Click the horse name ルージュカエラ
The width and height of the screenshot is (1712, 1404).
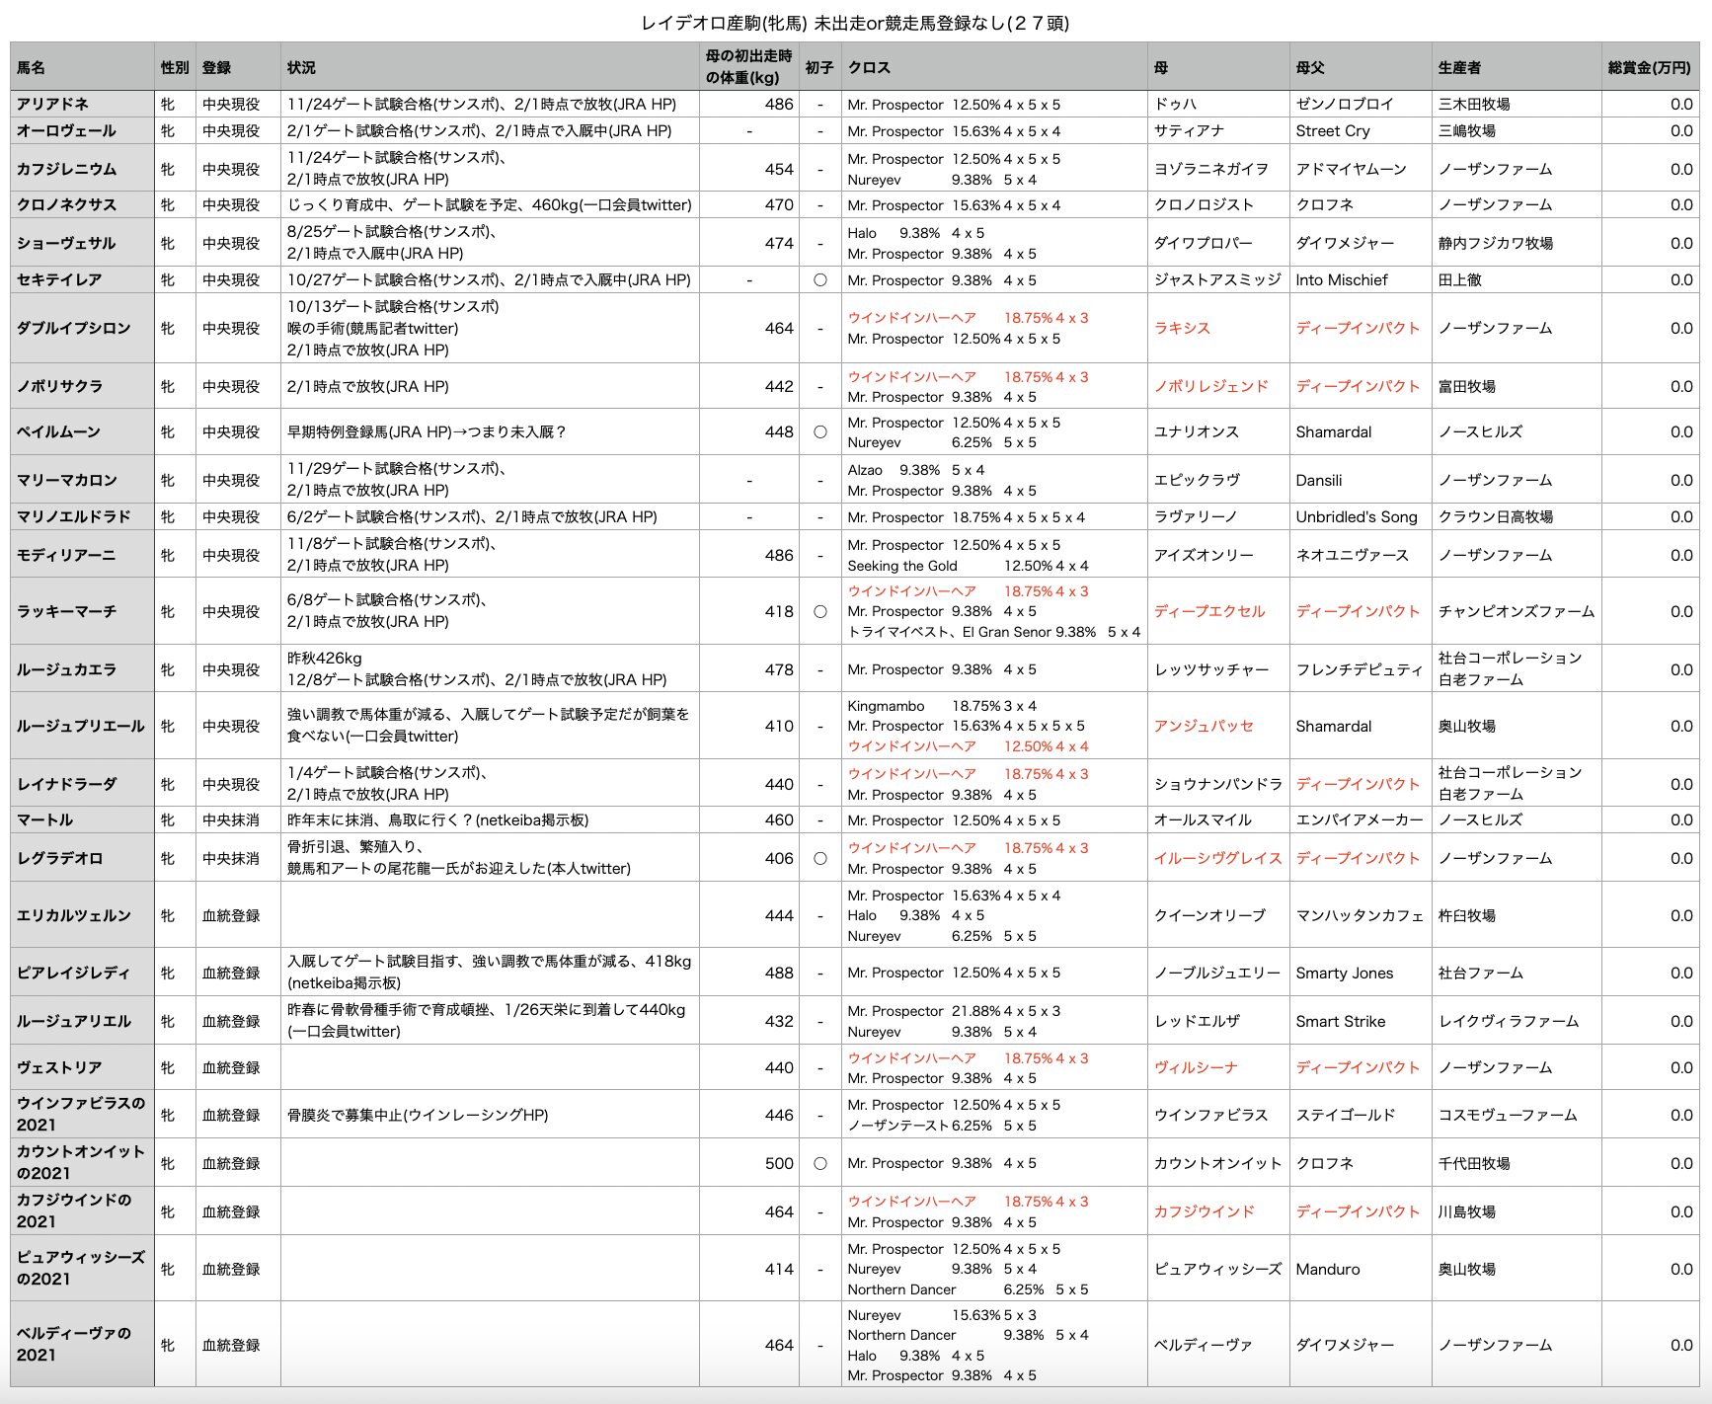coord(66,669)
